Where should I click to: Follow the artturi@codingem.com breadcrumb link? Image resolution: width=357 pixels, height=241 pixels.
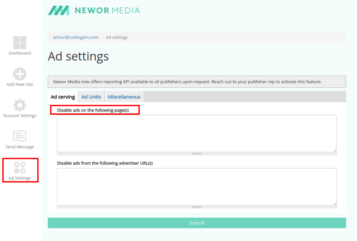pyautogui.click(x=76, y=37)
